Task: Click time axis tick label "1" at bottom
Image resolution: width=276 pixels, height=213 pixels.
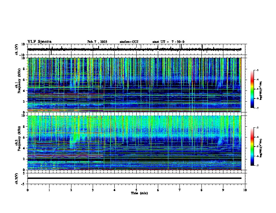Action: click(x=49, y=190)
